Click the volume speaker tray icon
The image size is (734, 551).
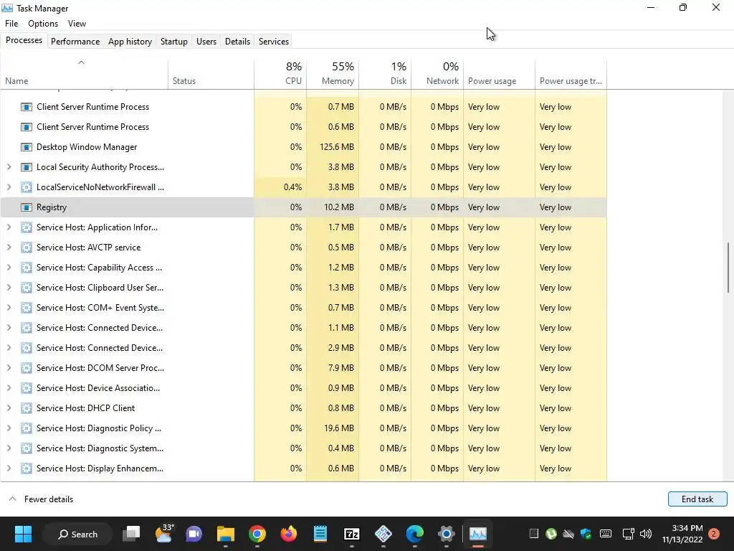click(646, 534)
